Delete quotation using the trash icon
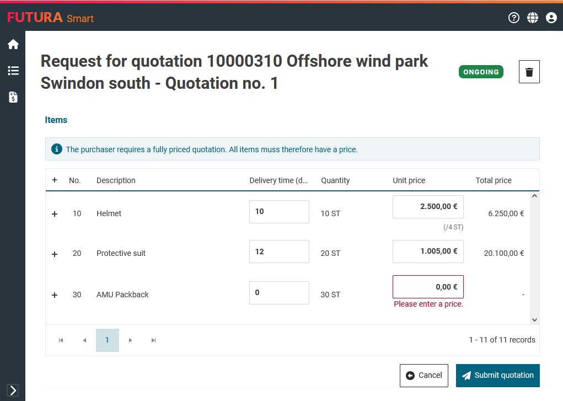This screenshot has width=563, height=401. (529, 72)
